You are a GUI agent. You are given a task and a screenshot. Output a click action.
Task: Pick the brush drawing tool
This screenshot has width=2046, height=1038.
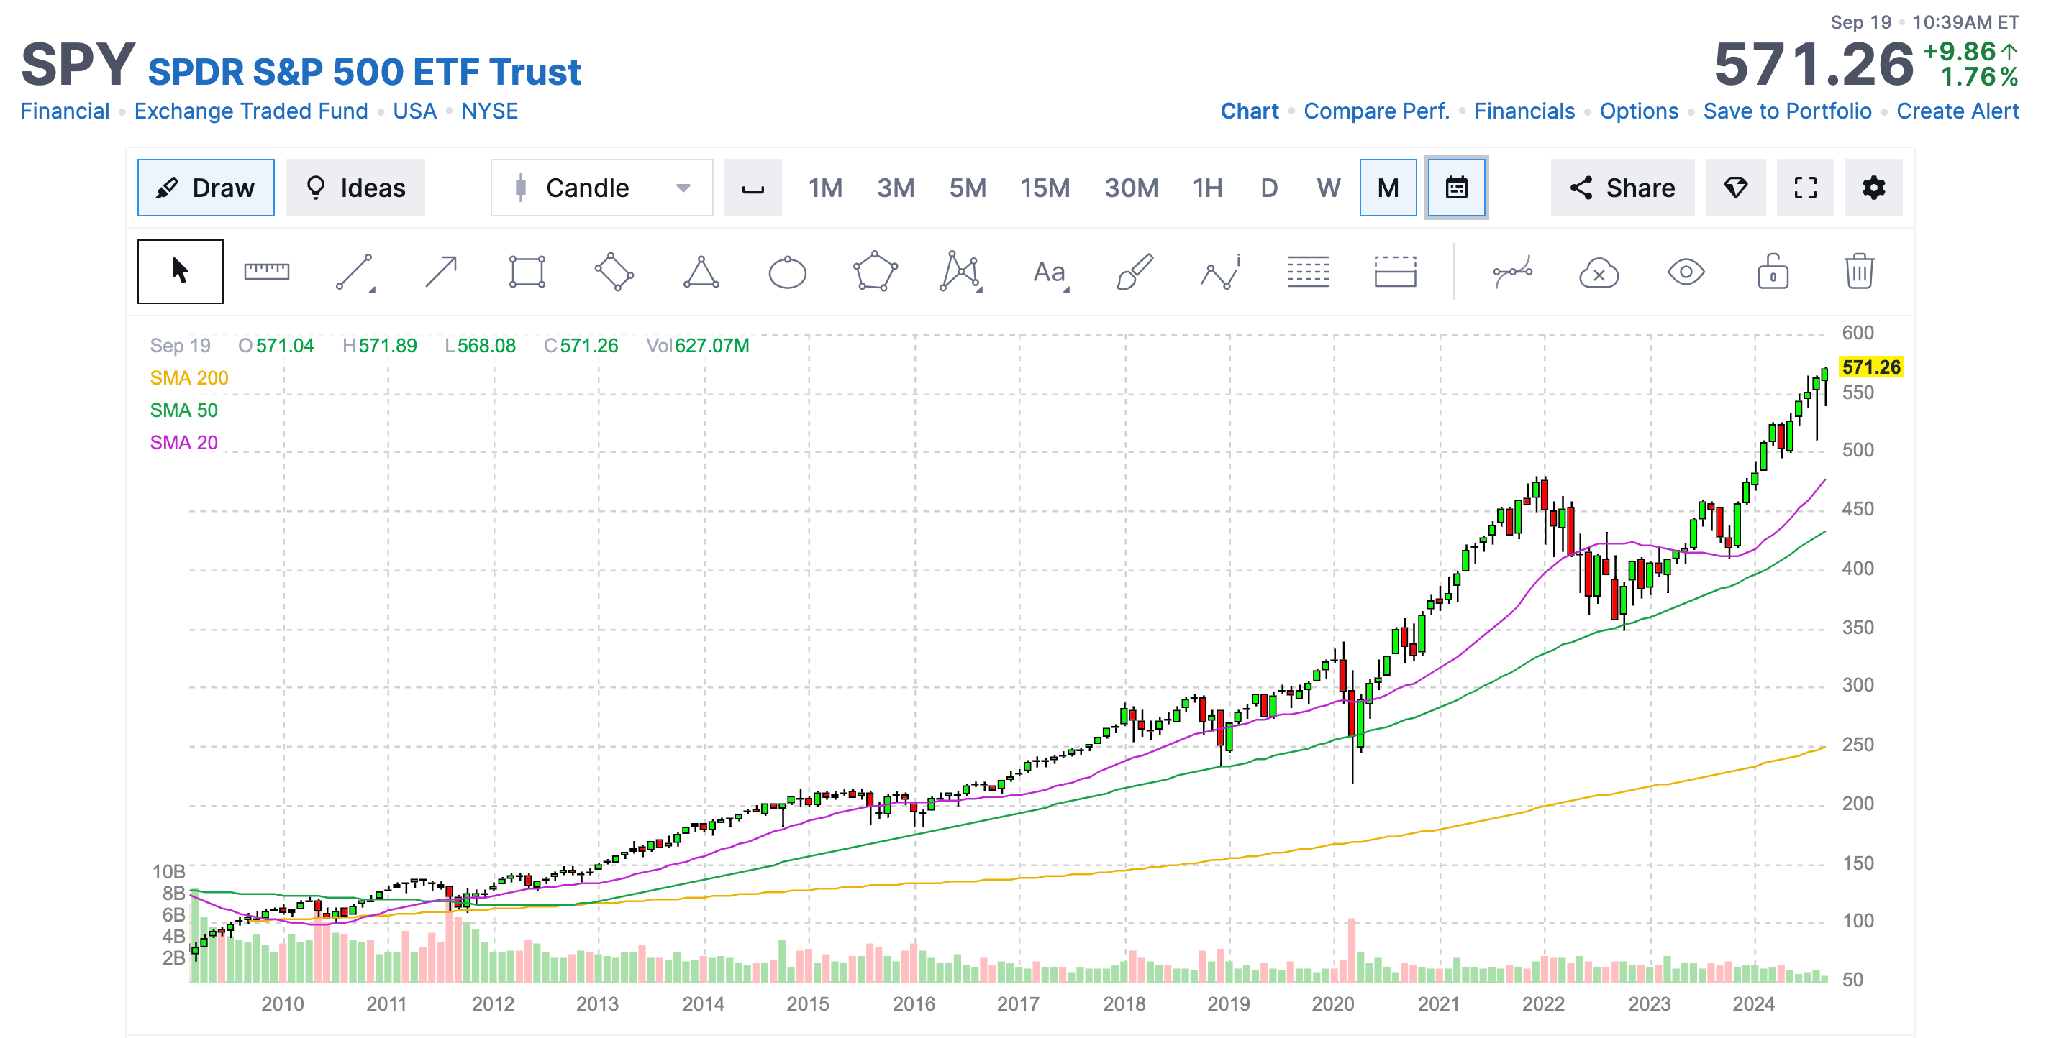pos(1135,272)
